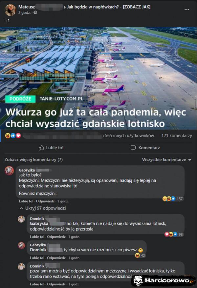The height and width of the screenshot is (288, 197).
Task: Open the post options three-dot menu
Action: pos(187,10)
